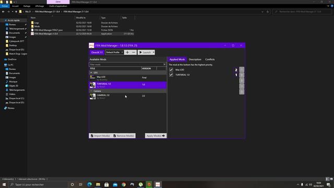Click Explorer up-one-level arrow
The image size is (334, 188).
pyautogui.click(x=16, y=11)
